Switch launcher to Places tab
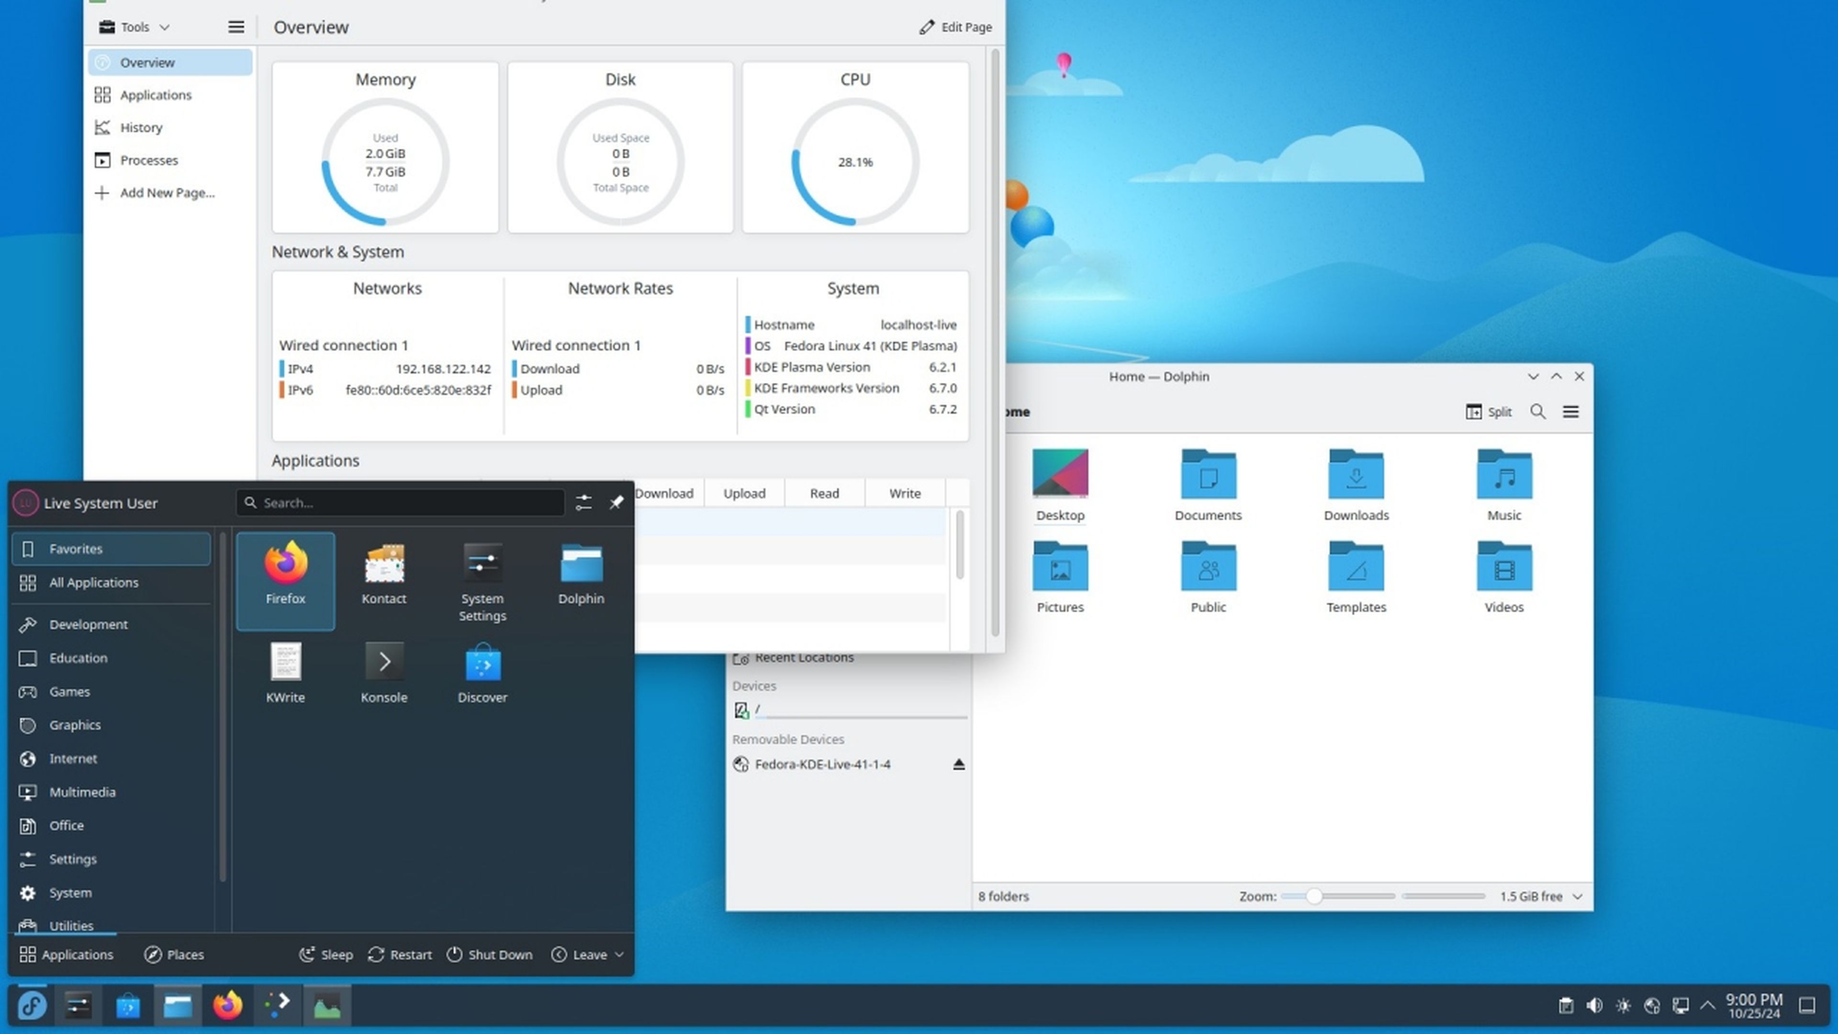 click(174, 954)
